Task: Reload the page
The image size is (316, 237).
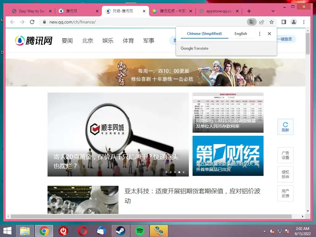Action: click(x=32, y=22)
